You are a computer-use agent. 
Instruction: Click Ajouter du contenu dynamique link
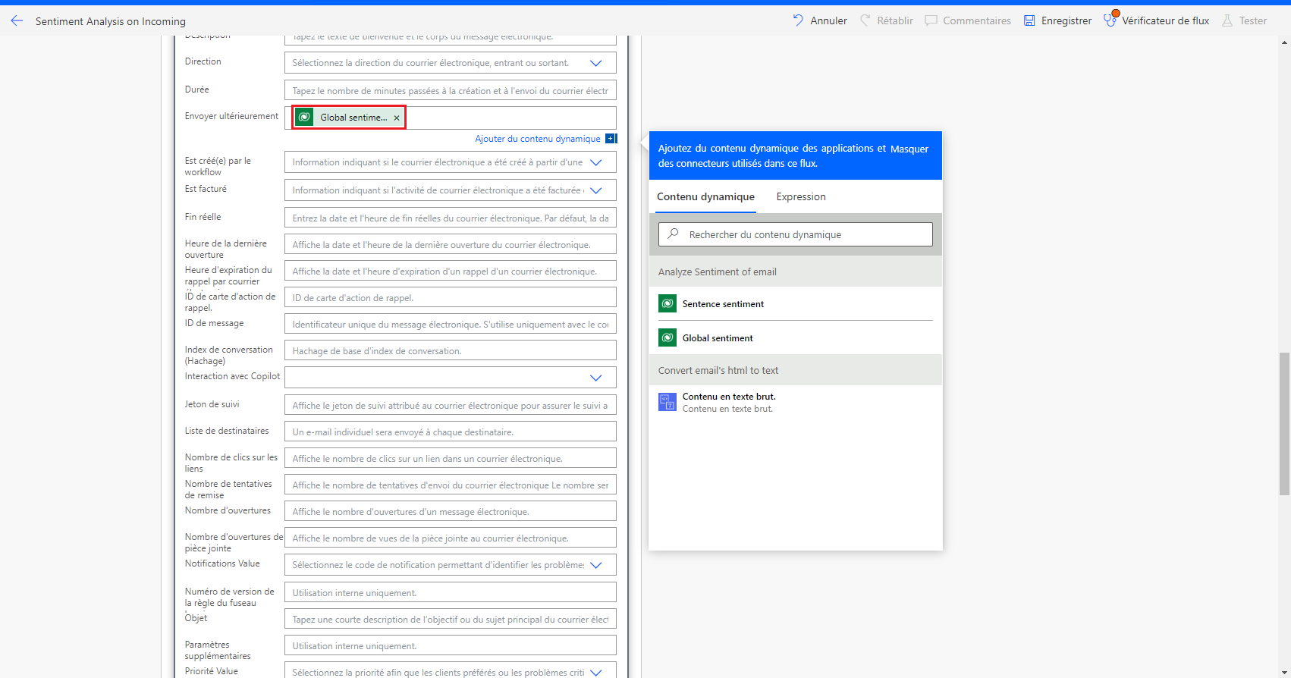point(538,139)
